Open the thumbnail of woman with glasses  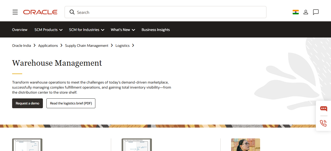pyautogui.click(x=245, y=145)
